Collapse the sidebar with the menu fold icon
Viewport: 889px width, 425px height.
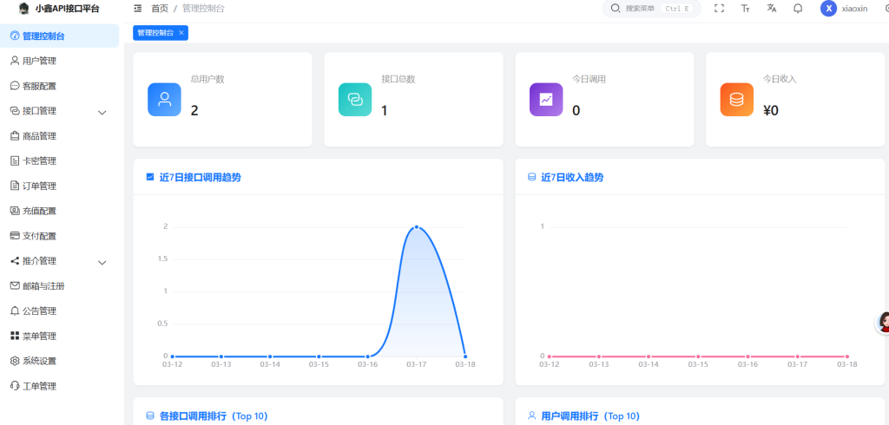coord(138,8)
